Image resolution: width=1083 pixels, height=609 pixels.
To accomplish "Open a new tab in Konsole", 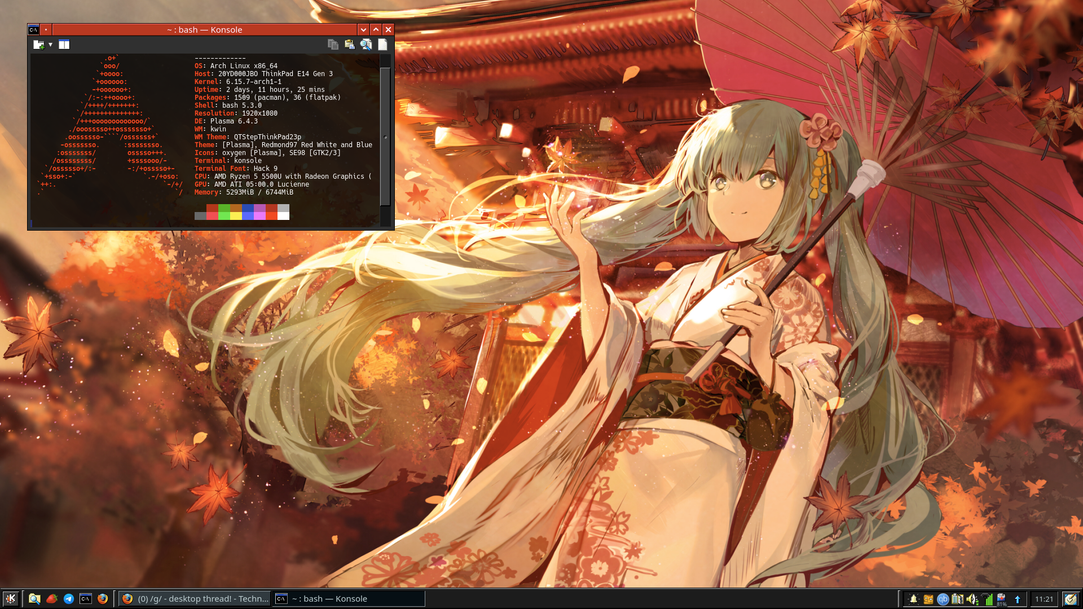I will pos(38,45).
